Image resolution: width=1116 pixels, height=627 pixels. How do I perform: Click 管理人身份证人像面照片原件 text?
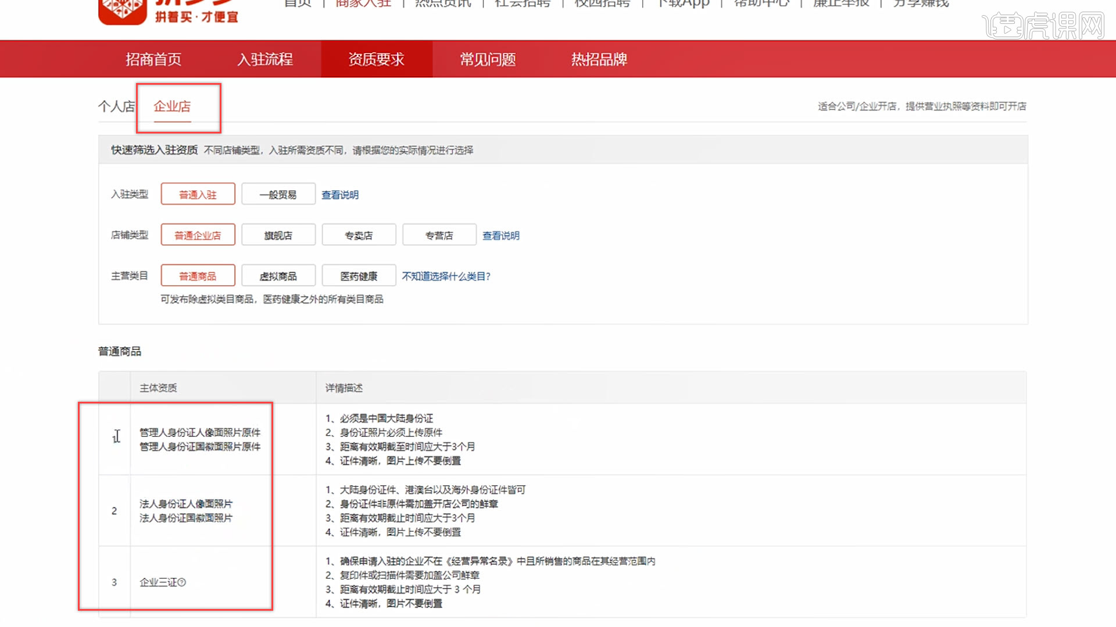pos(200,433)
